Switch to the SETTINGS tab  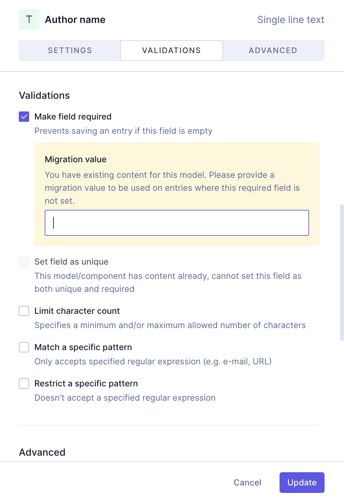pyautogui.click(x=69, y=50)
